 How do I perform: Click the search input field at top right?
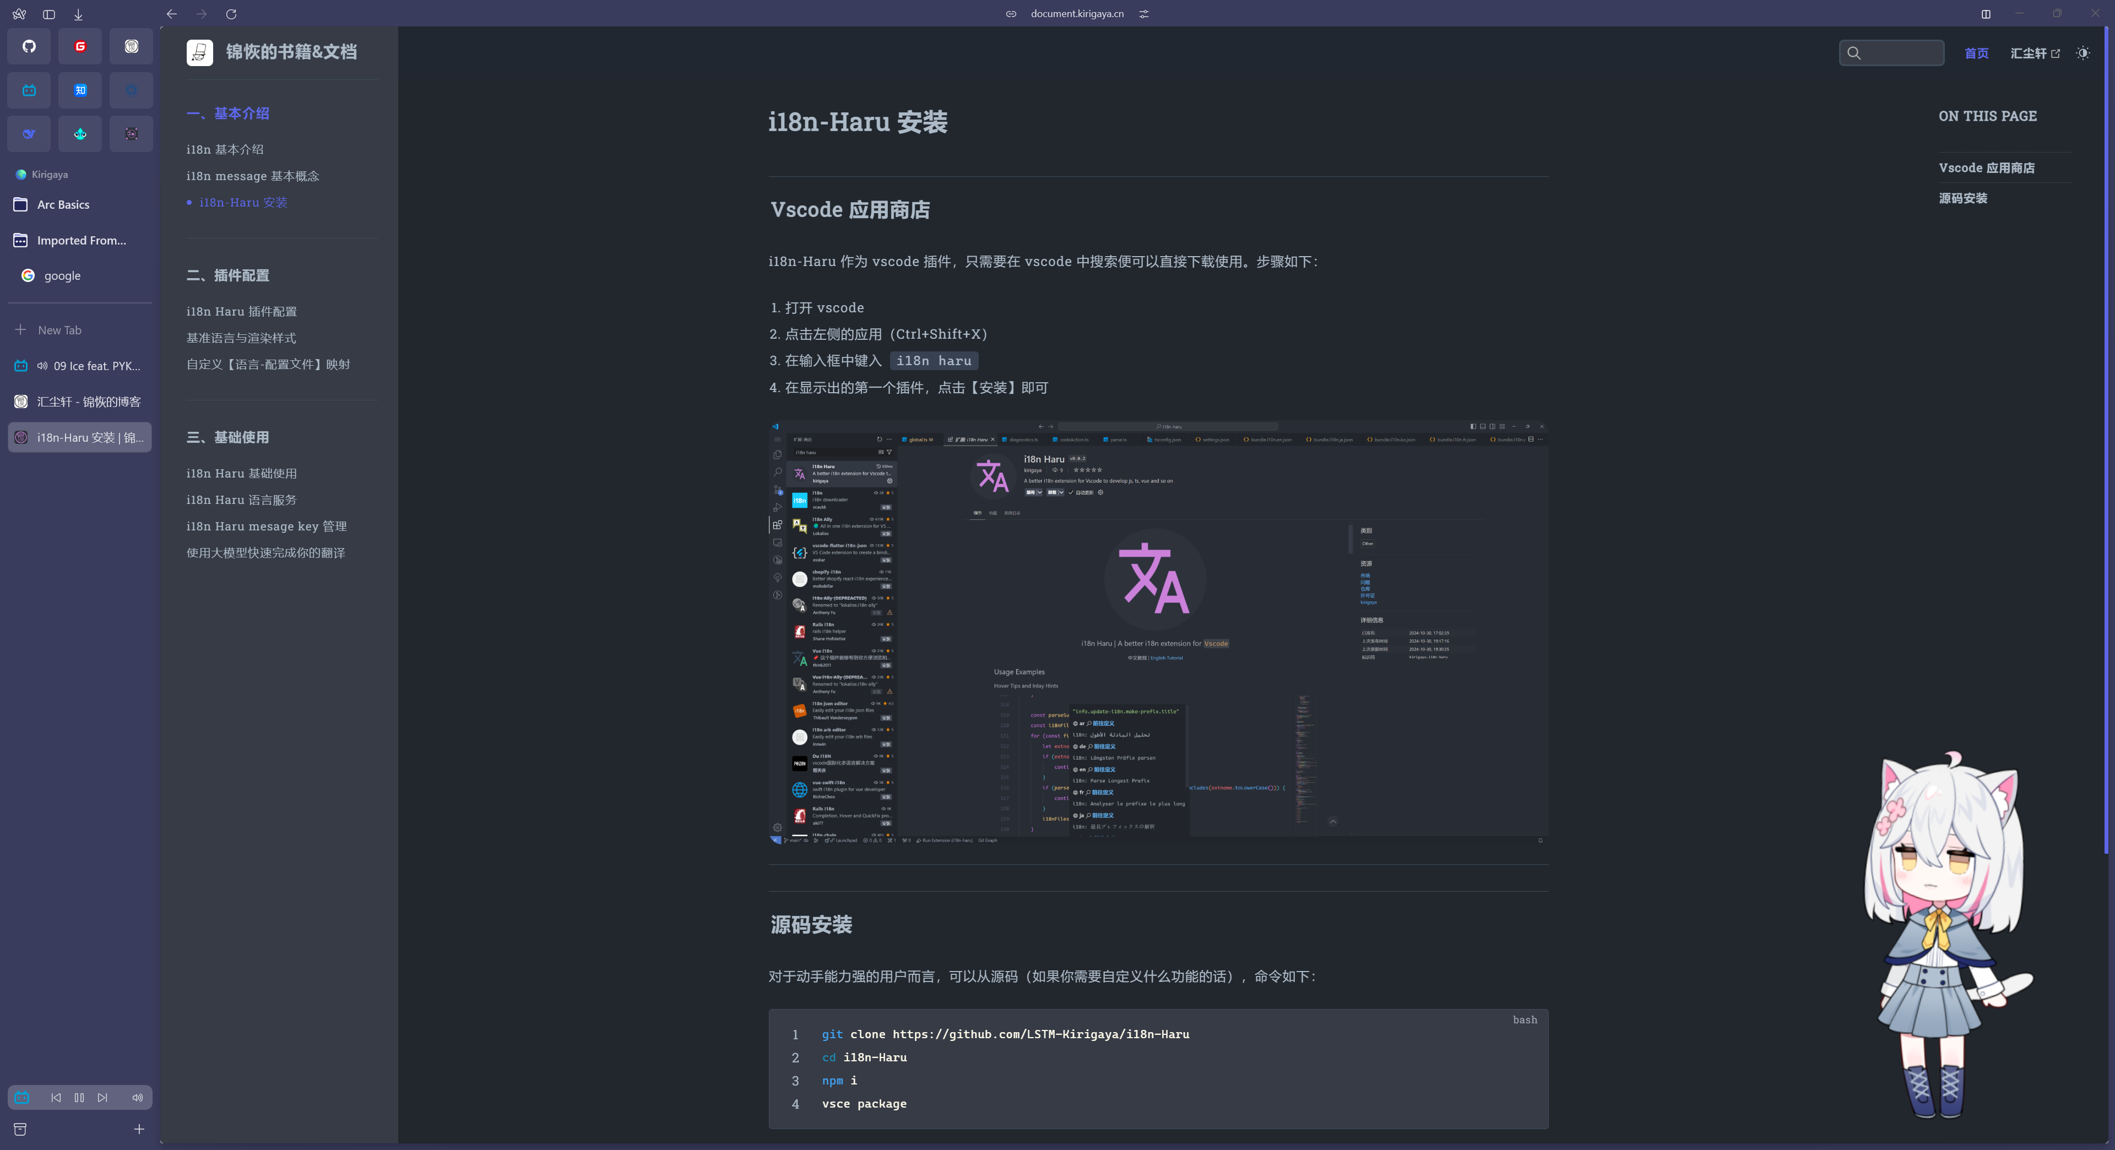(1891, 52)
